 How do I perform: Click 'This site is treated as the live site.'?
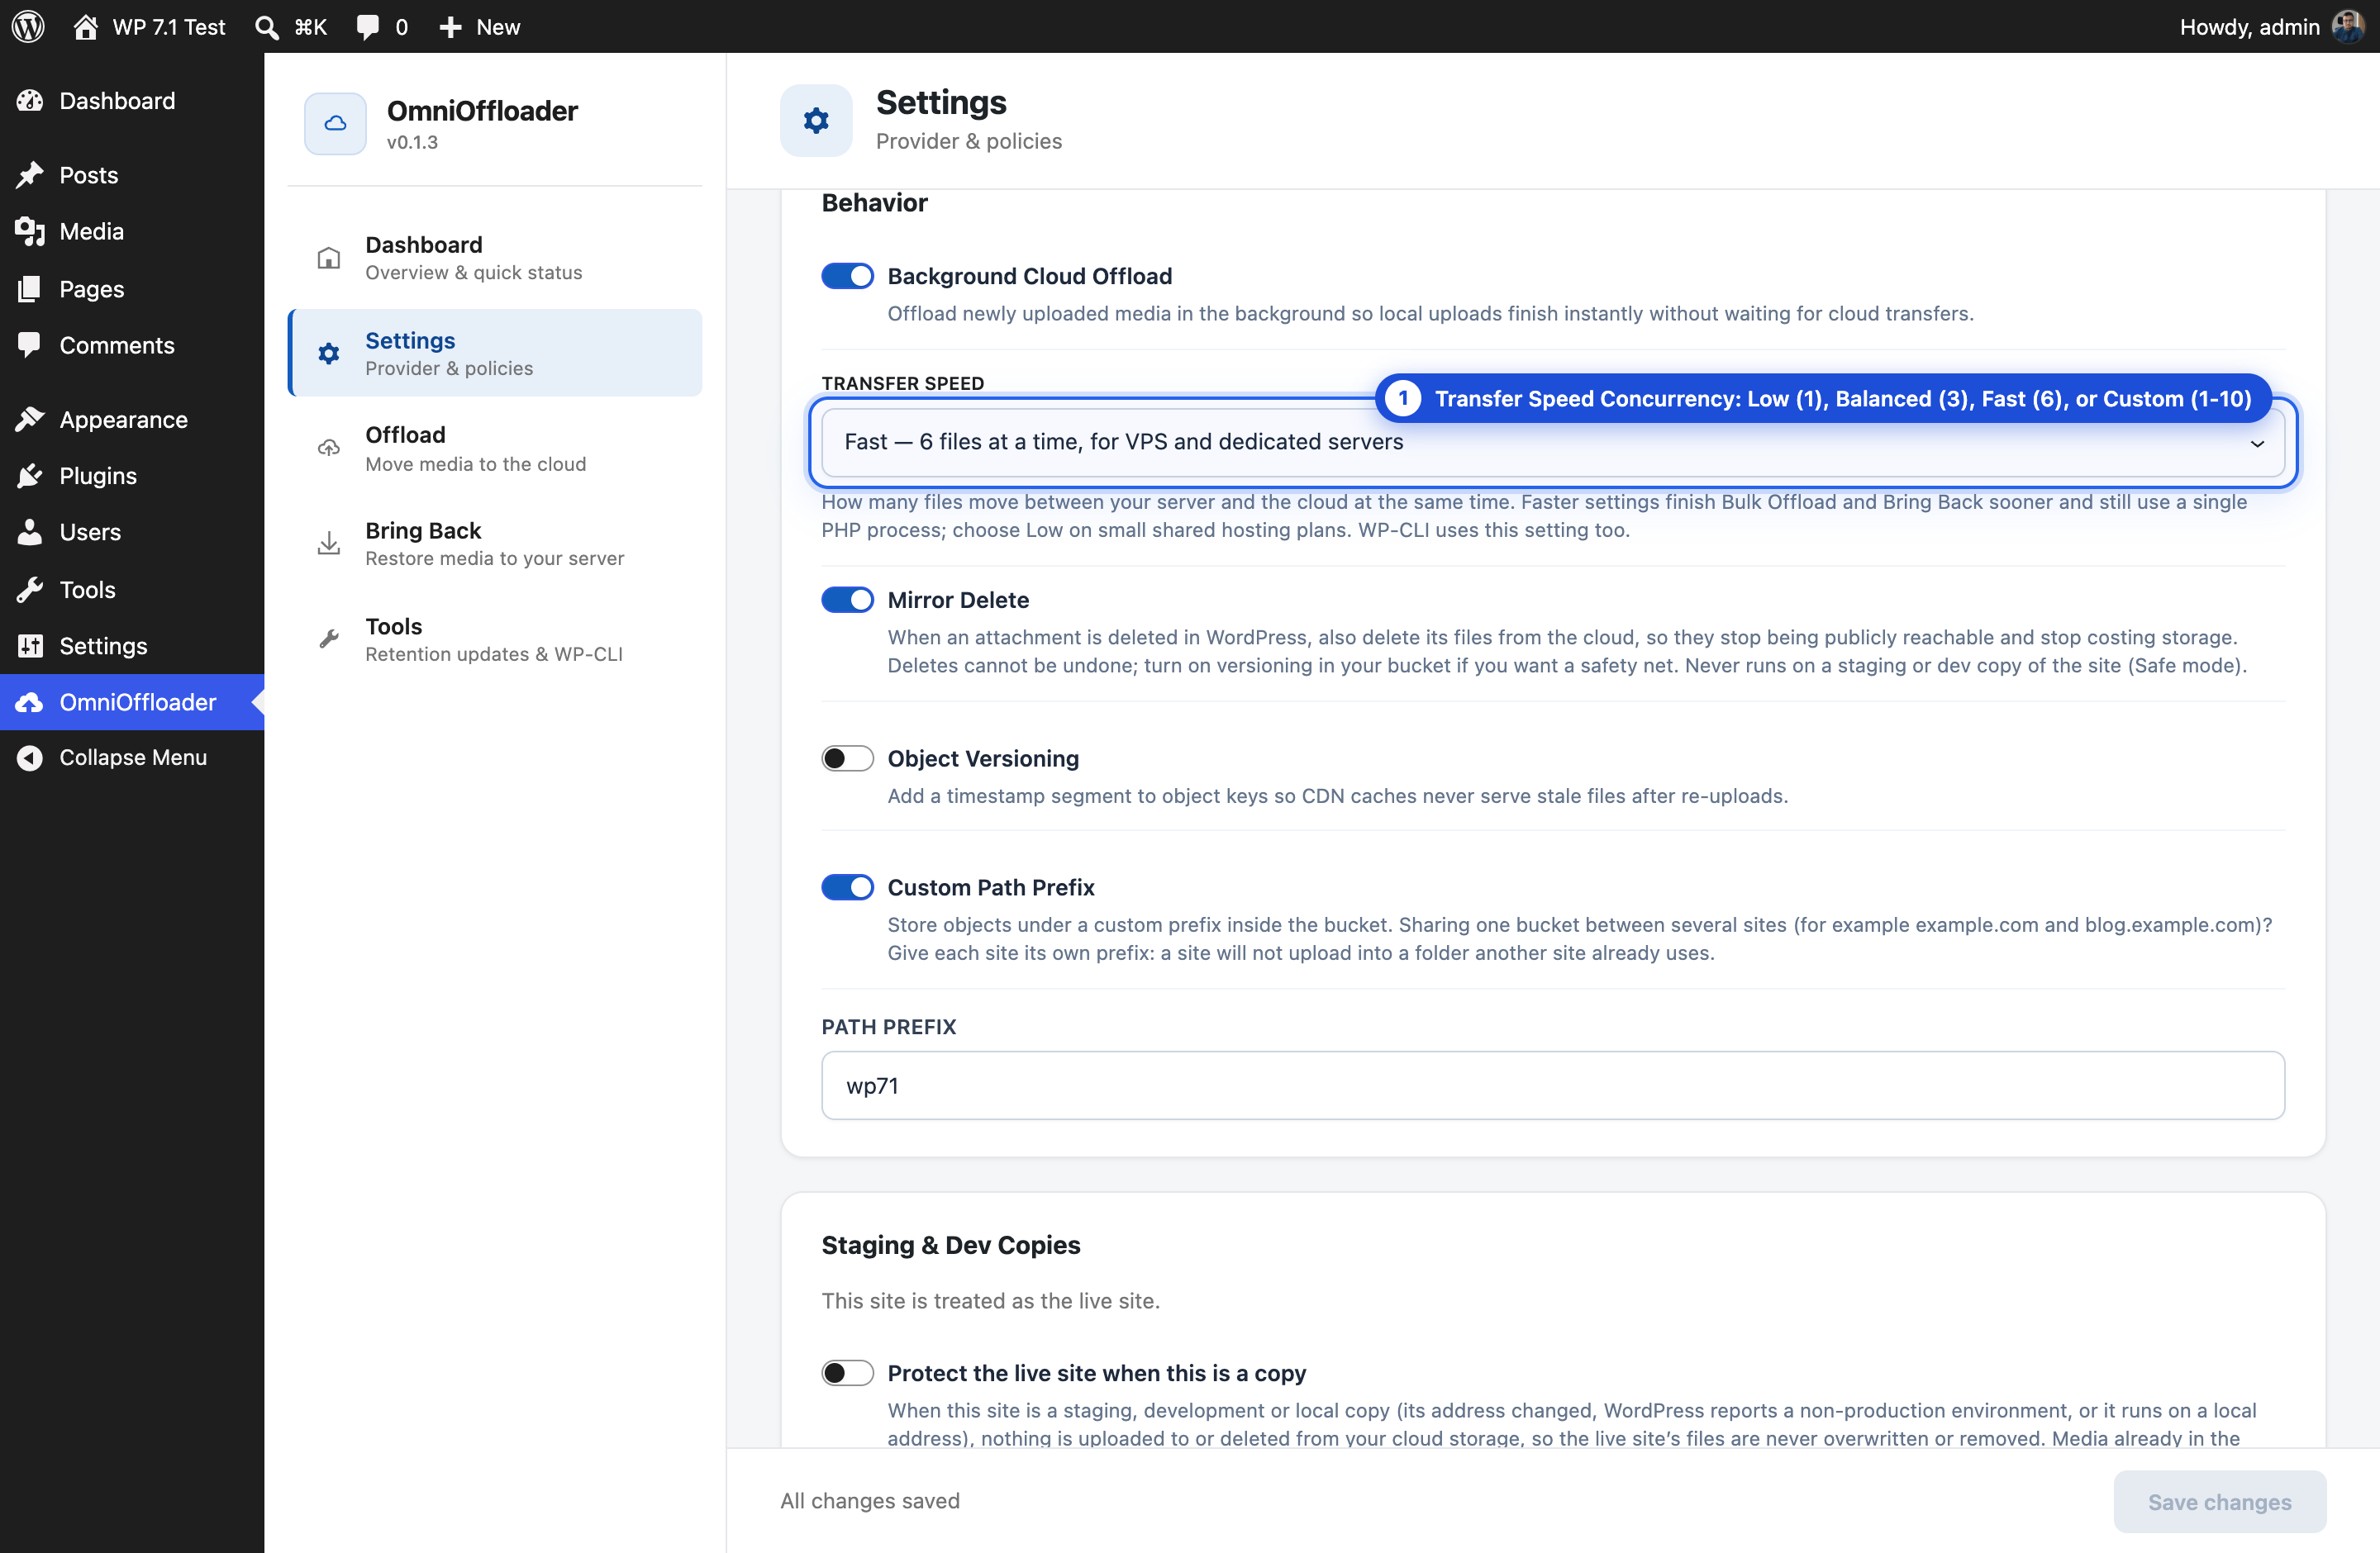point(991,1301)
